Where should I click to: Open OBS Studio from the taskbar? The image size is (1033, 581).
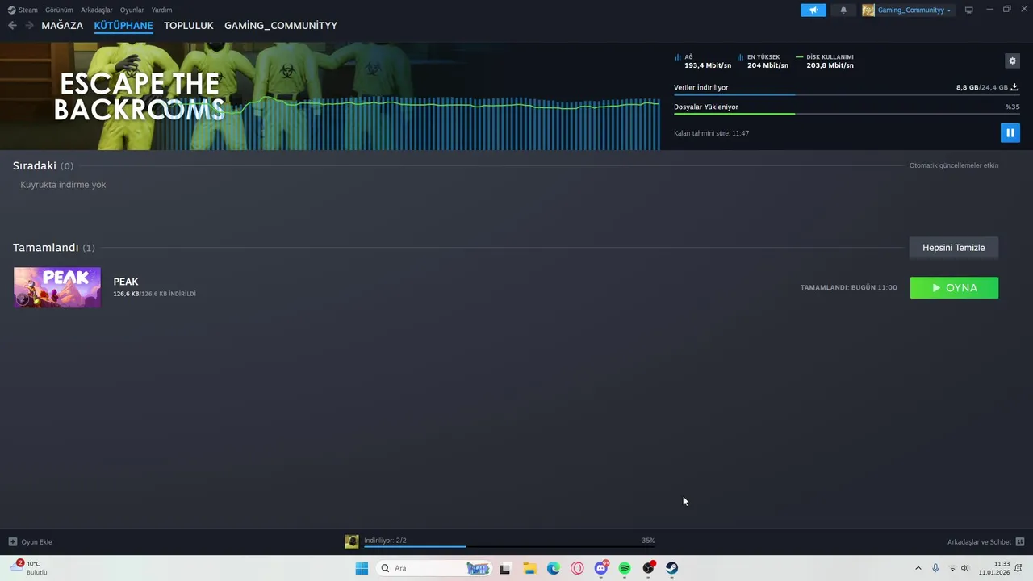[x=648, y=568]
